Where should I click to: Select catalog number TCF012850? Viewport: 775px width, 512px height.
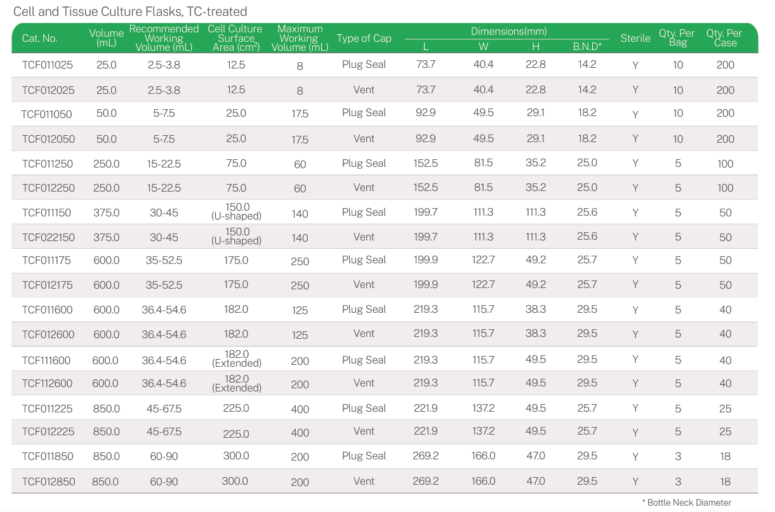pos(48,482)
